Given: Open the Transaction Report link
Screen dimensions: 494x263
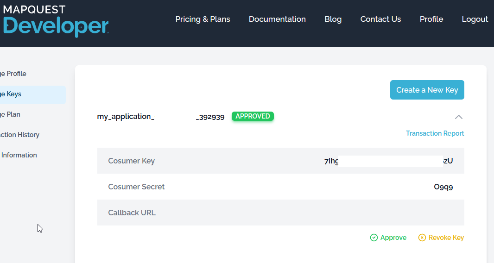Looking at the screenshot, I should pos(435,133).
